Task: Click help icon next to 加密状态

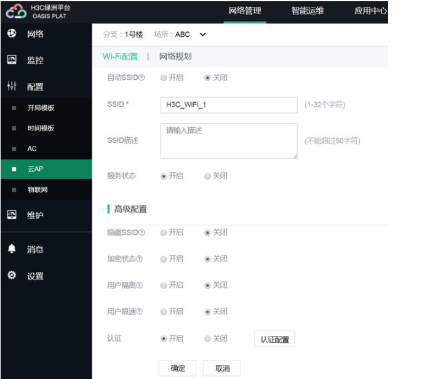Action: (x=140, y=259)
